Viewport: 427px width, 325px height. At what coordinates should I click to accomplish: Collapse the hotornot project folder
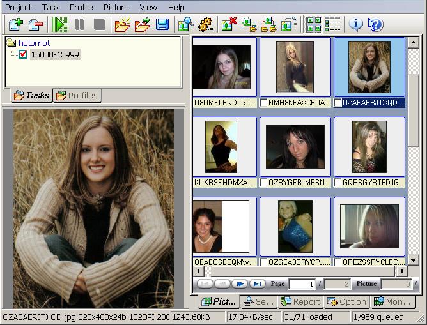pyautogui.click(x=11, y=43)
